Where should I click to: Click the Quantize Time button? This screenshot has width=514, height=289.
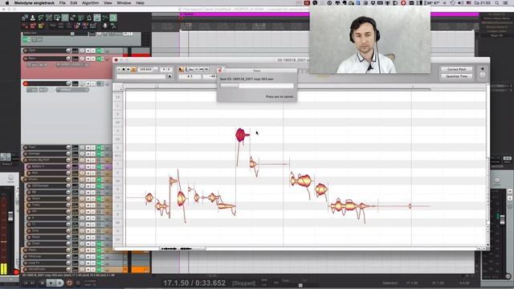click(x=457, y=76)
